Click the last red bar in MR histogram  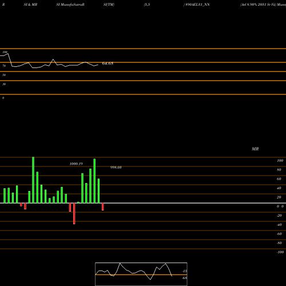(x=103, y=206)
